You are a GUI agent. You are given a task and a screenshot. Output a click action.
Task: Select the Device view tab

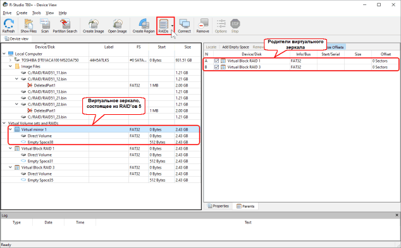click(16, 38)
